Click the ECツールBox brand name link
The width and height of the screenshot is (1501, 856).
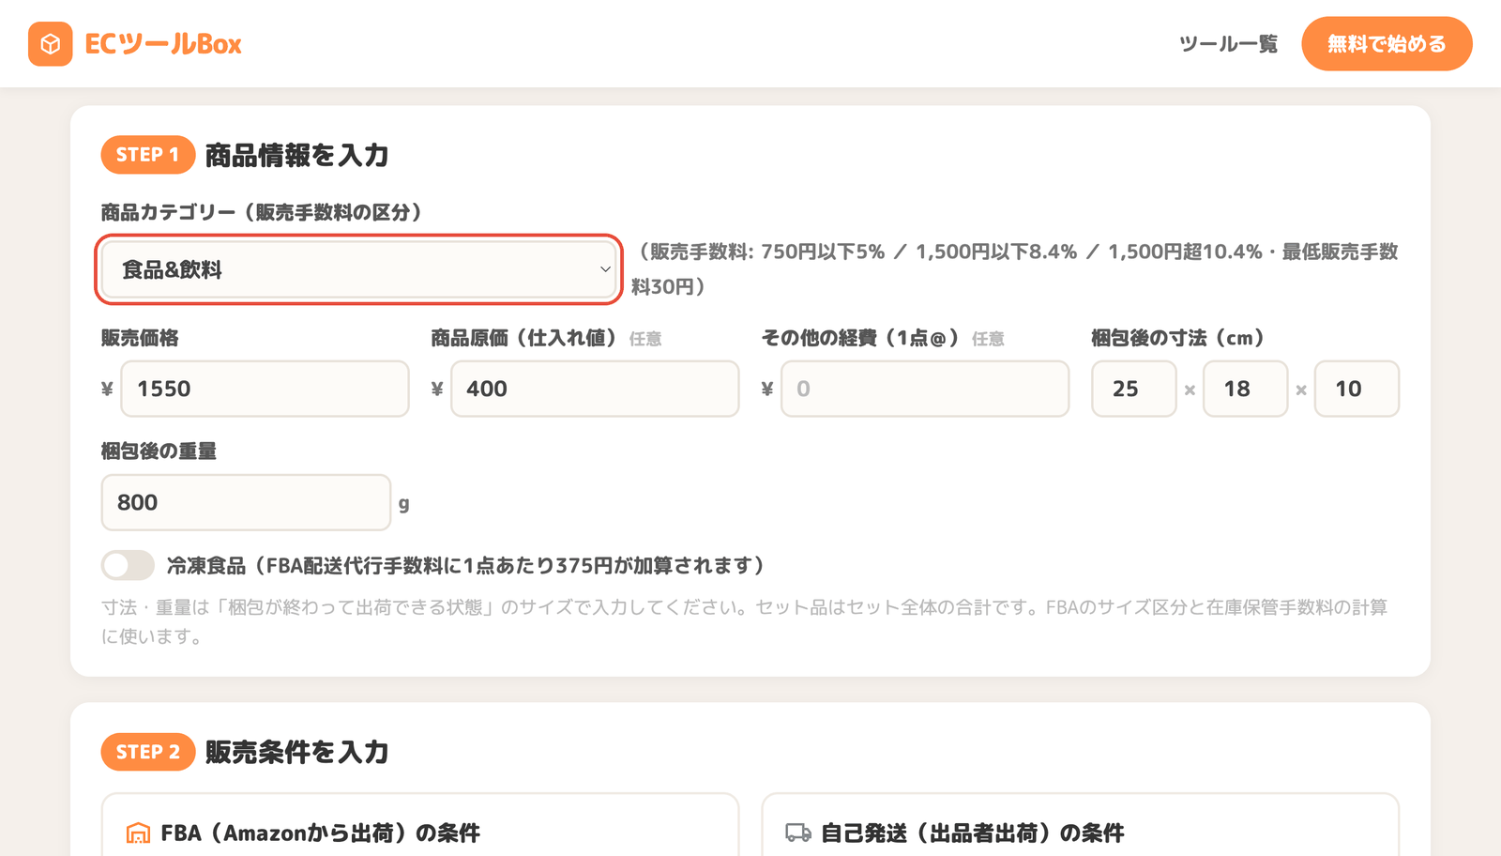pyautogui.click(x=163, y=44)
